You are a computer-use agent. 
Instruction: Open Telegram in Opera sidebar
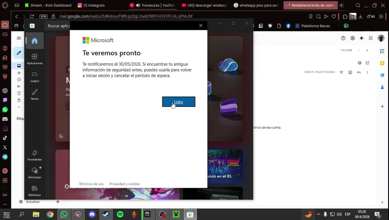(5, 157)
